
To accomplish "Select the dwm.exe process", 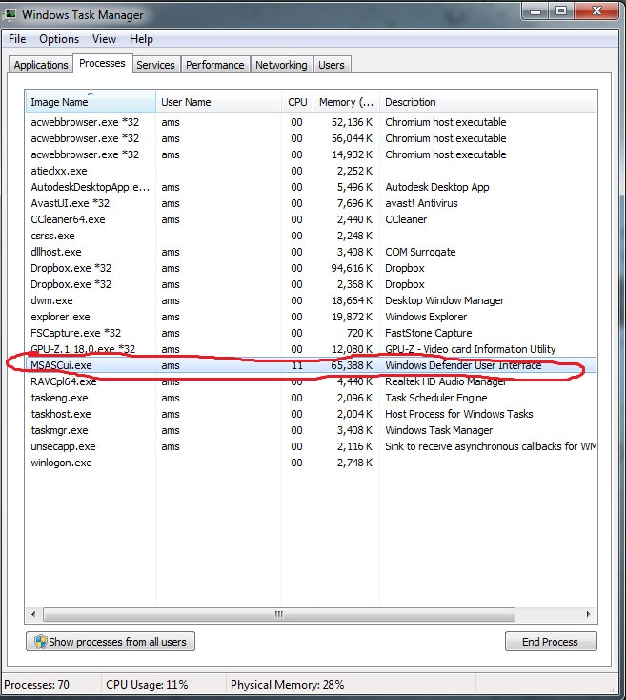I will [x=311, y=300].
